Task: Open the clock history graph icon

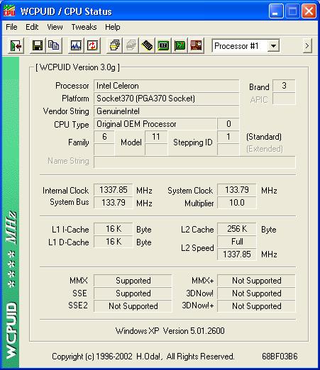Action: 76,45
